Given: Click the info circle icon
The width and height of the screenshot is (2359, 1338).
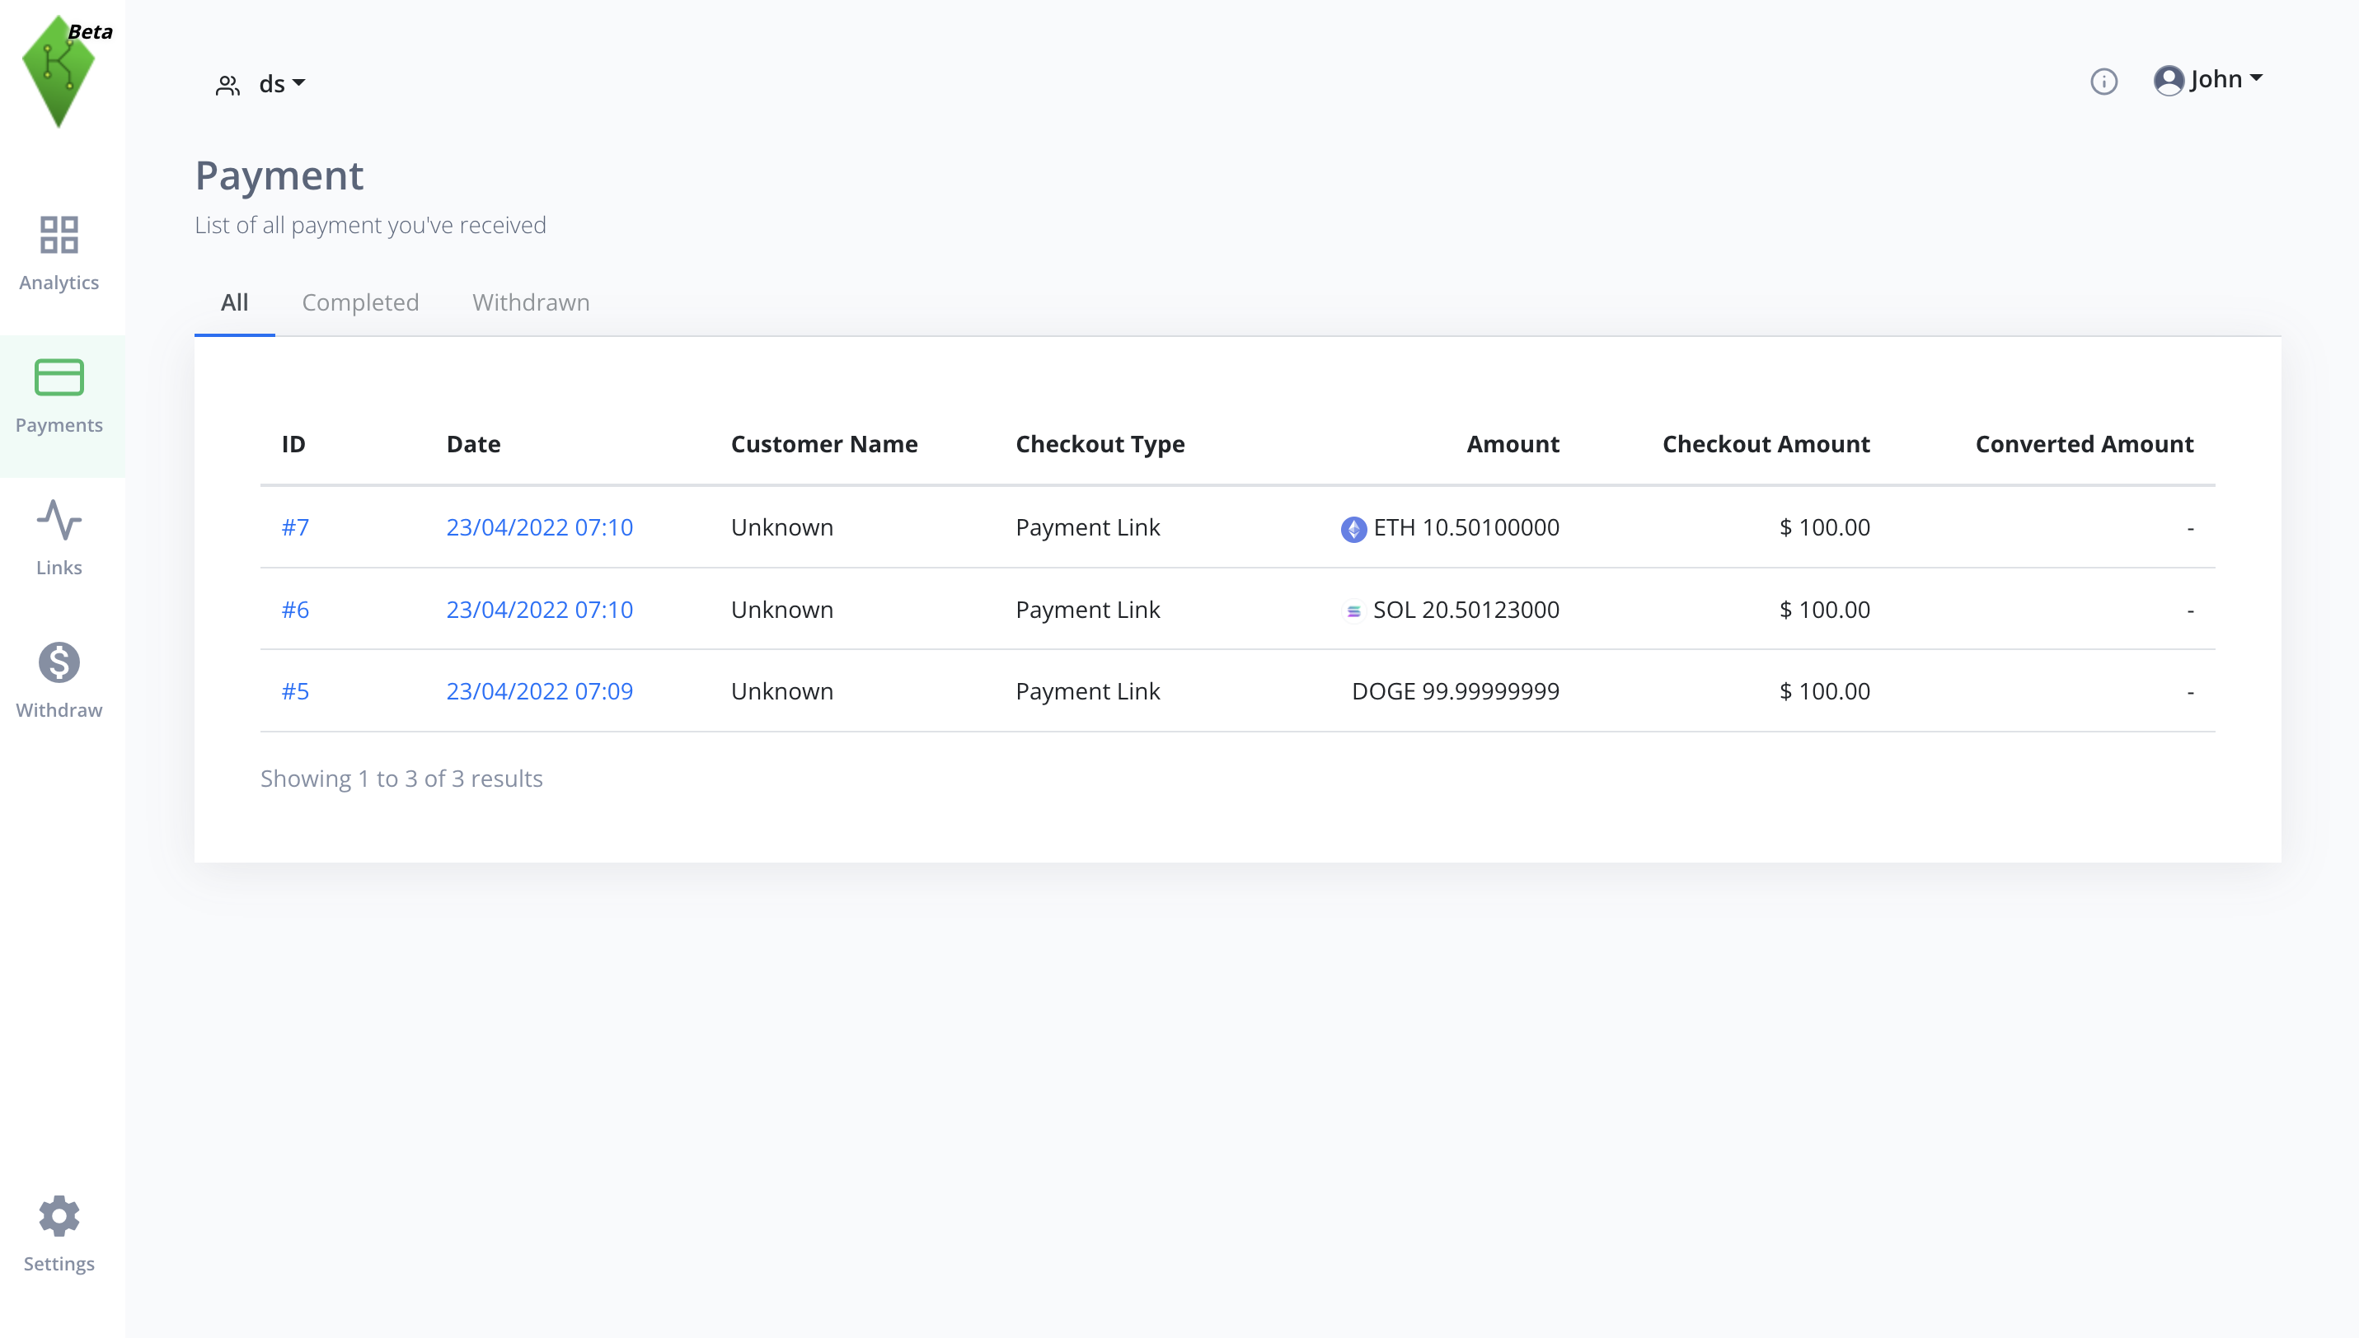Looking at the screenshot, I should 2103,82.
